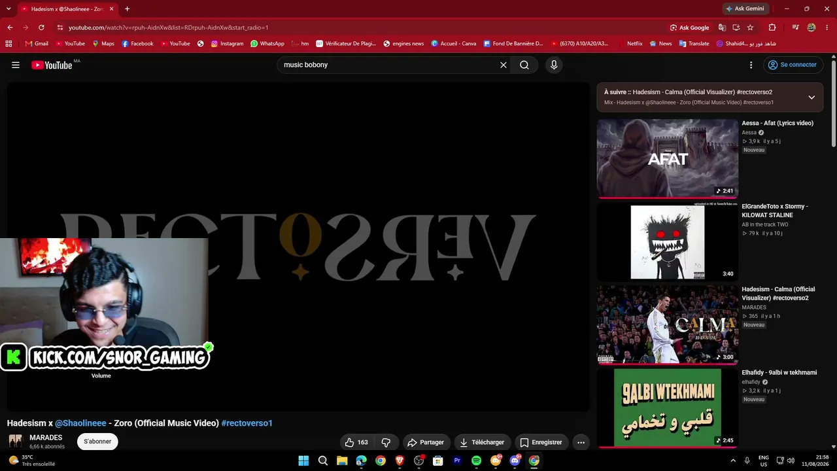Open the Gmail bookmark

pos(37,44)
